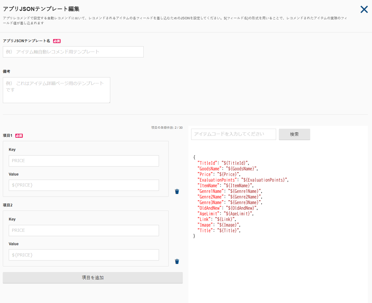The height and width of the screenshot is (303, 372).
Task: Select the "Image" line in JSON preview
Action: [x=219, y=225]
